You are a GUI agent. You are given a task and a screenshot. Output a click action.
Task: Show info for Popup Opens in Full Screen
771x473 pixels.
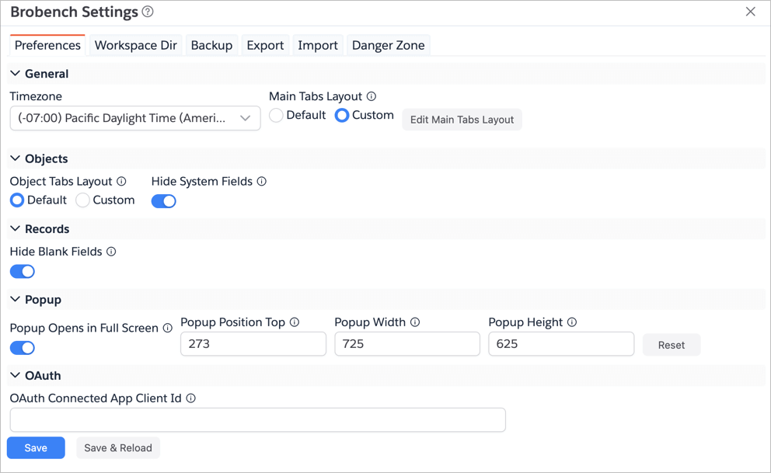click(x=168, y=328)
